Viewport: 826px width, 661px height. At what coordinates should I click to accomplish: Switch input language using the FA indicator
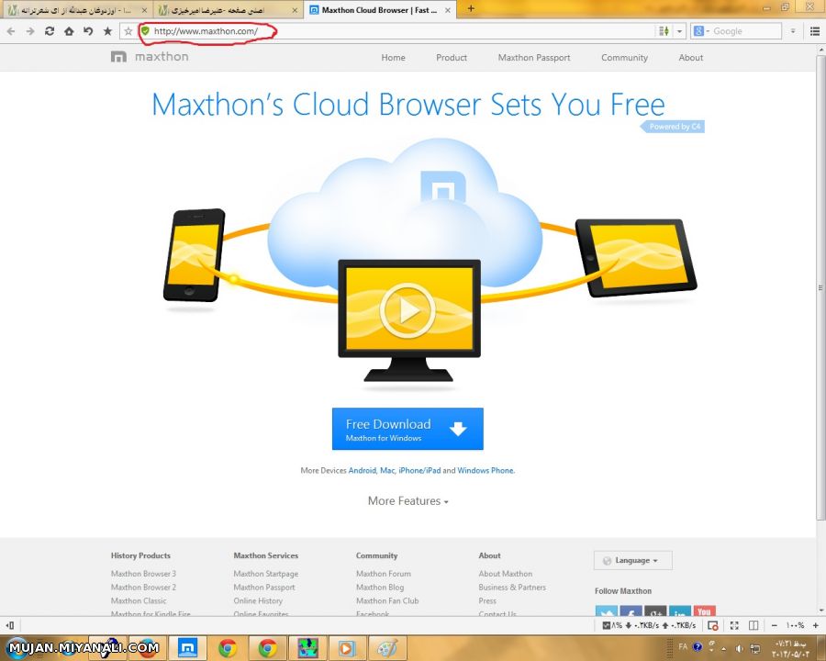pyautogui.click(x=683, y=646)
